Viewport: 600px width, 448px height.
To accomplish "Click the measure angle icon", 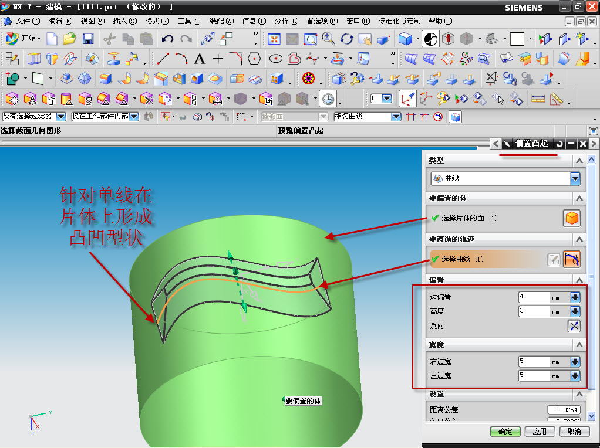I will click(556, 99).
